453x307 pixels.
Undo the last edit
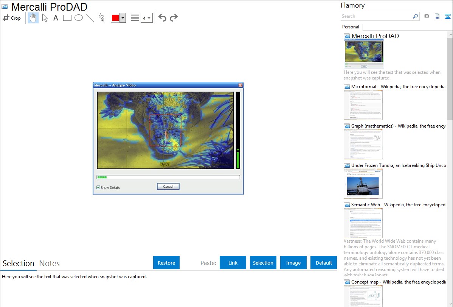pos(162,18)
